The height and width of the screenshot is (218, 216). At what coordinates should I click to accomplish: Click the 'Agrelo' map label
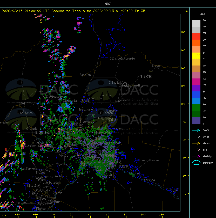click(x=63, y=156)
